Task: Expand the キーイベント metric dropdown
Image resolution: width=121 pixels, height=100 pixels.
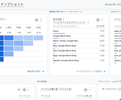Action: (x=109, y=89)
